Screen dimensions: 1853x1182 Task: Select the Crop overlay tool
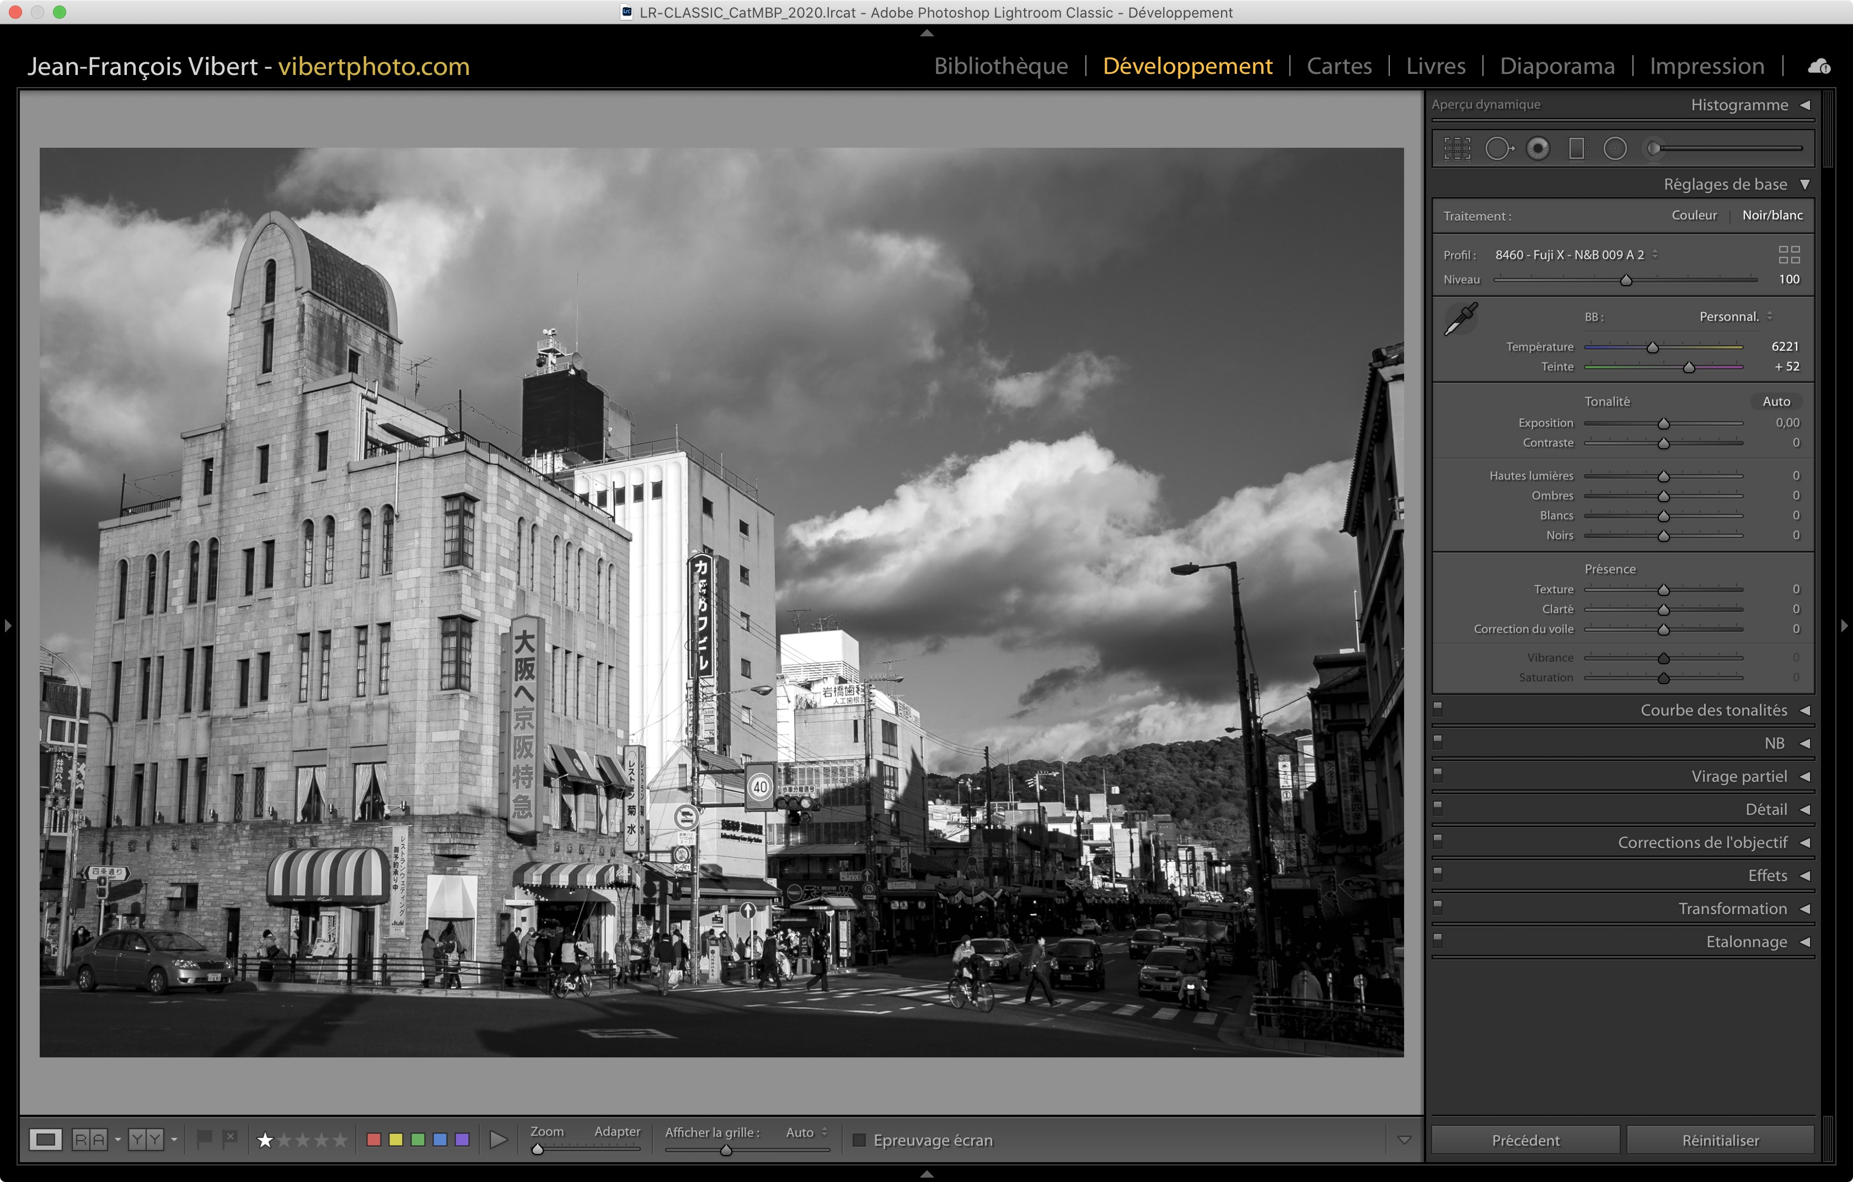point(1456,148)
